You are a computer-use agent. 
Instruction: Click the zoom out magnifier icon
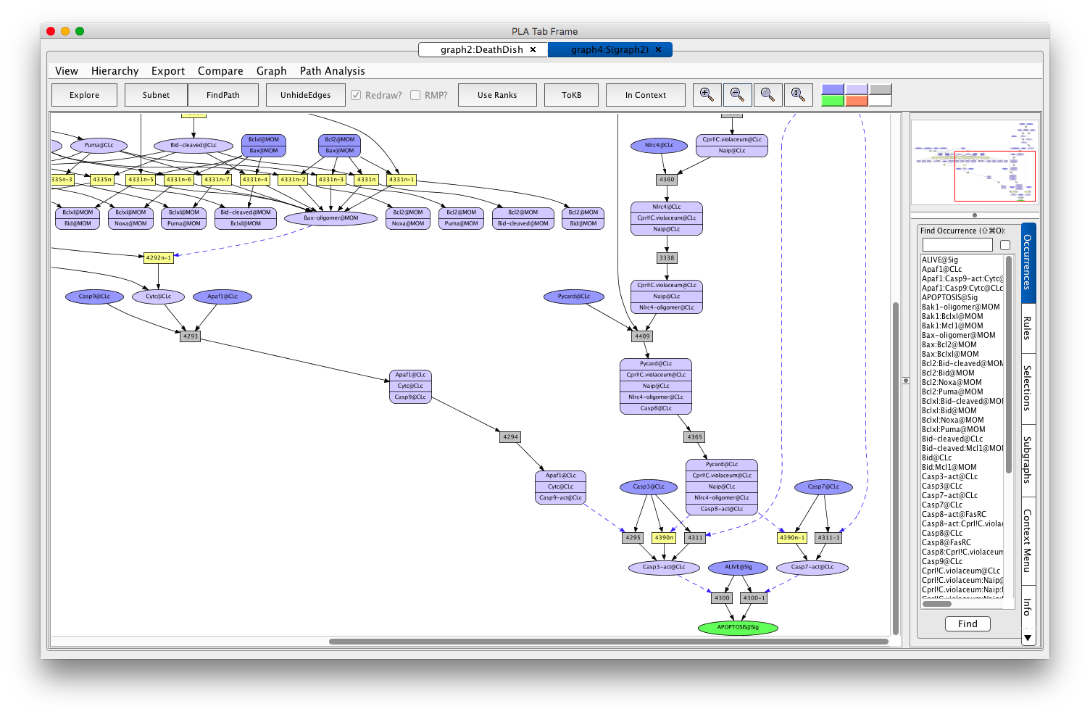(x=737, y=95)
